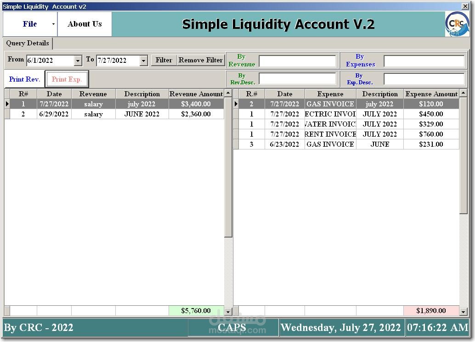This screenshot has height=342, width=475.
Task: Click the By Revenue input field
Action: 296,60
